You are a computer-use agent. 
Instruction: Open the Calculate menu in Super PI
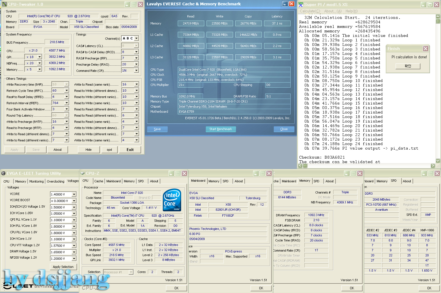(310, 11)
